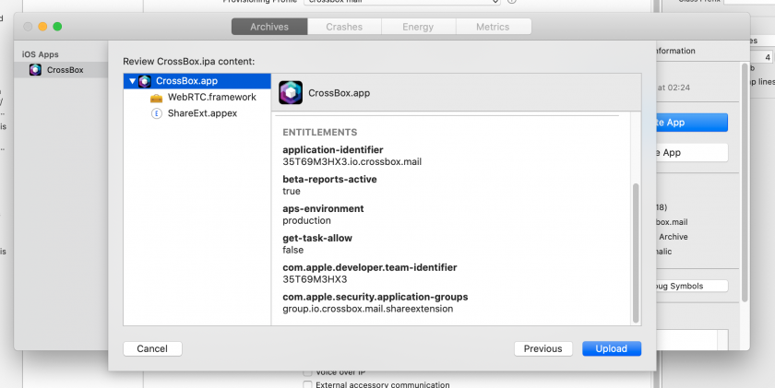The height and width of the screenshot is (388, 775).
Task: Click the Organizer window's green zoom button
Action: pos(57,27)
